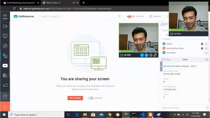
Task: Open the YouTube video icon in sidebar
Action: pos(5,66)
